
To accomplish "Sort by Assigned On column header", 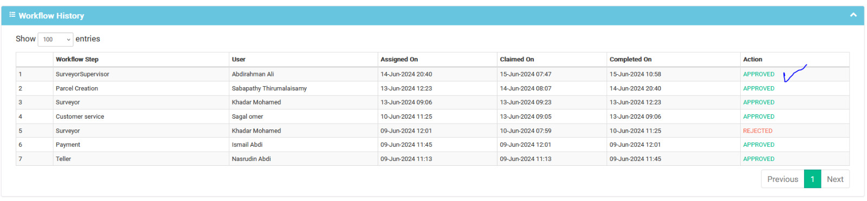I will (x=399, y=60).
